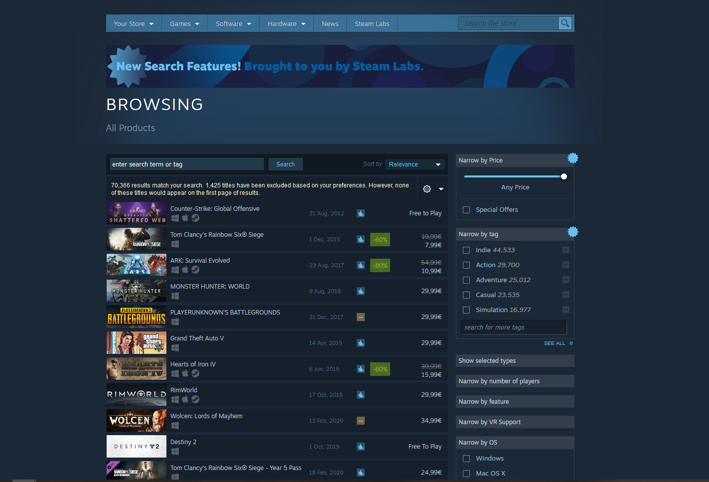The image size is (709, 482).
Task: Open Wolcen: Lords of Mayhem title link
Action: (206, 416)
